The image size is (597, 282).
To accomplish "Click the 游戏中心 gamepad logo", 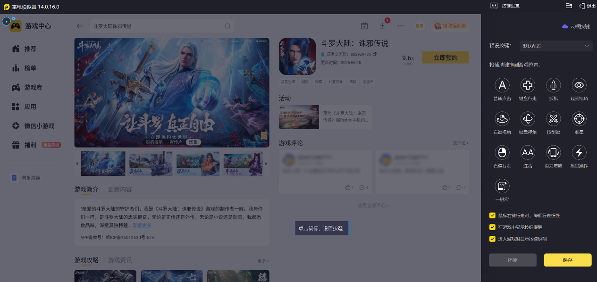I will coord(16,26).
